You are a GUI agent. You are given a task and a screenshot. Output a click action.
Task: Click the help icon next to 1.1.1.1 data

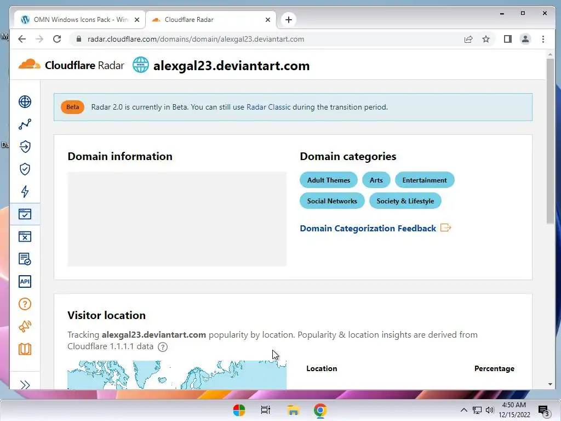(163, 347)
